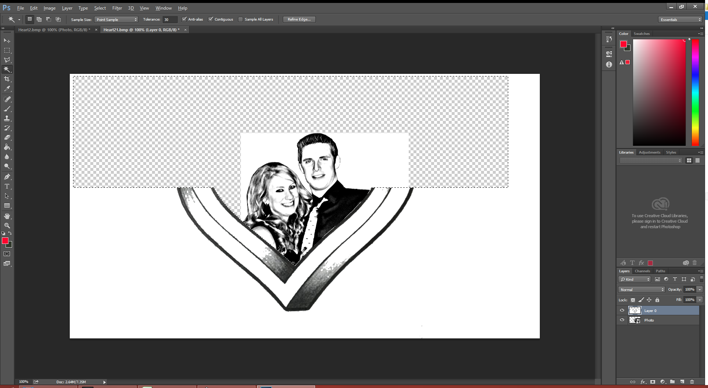
Task: Uncheck the Contiguous checkbox
Action: tap(211, 19)
